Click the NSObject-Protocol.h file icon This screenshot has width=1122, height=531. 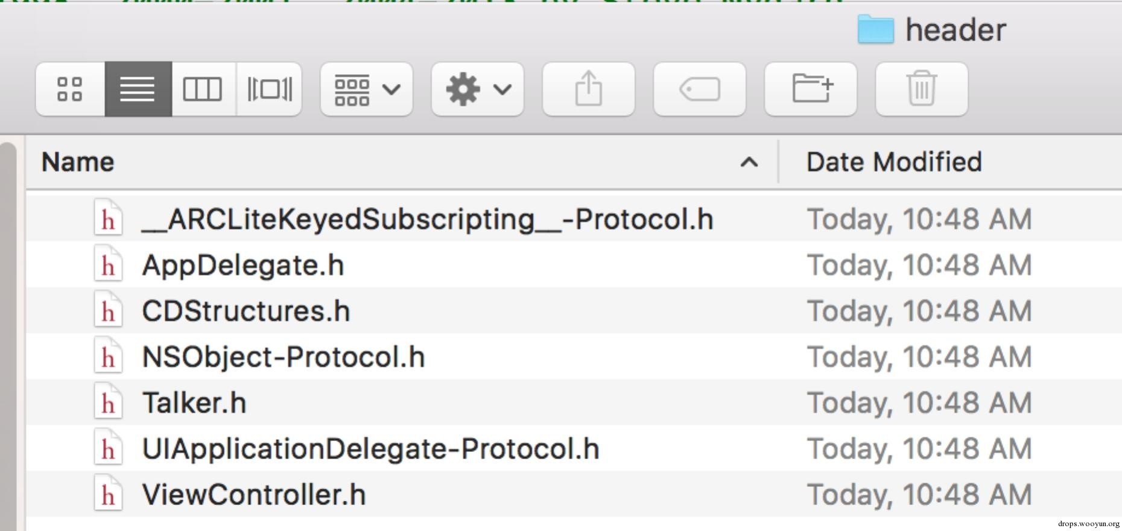[108, 357]
